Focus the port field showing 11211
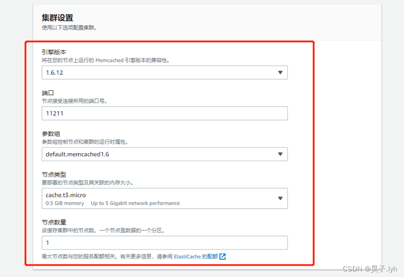The width and height of the screenshot is (404, 277). [x=165, y=113]
